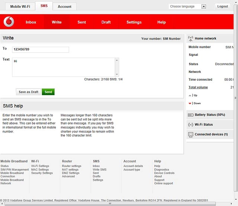Open the Choose language dropdown arrow
The width and height of the screenshot is (238, 206).
pyautogui.click(x=203, y=7)
